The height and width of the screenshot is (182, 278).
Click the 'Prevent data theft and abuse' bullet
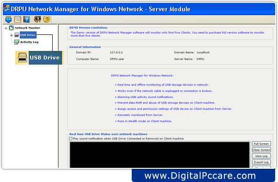(165, 103)
